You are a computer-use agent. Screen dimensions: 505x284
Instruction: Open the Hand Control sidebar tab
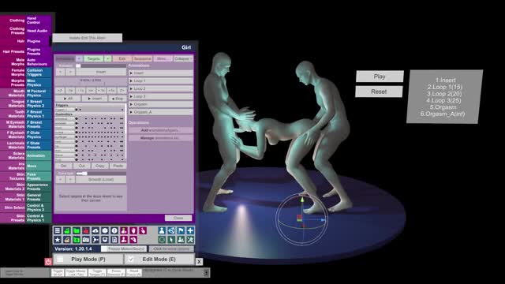pyautogui.click(x=39, y=21)
